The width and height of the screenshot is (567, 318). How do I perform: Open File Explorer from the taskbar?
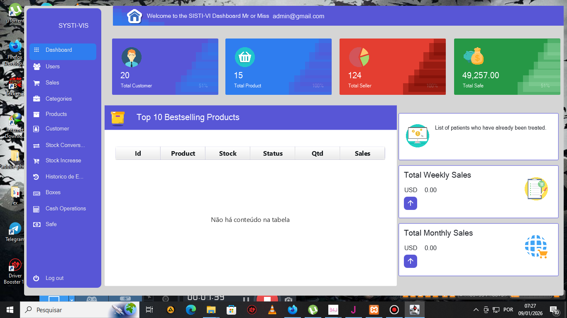pos(211,310)
